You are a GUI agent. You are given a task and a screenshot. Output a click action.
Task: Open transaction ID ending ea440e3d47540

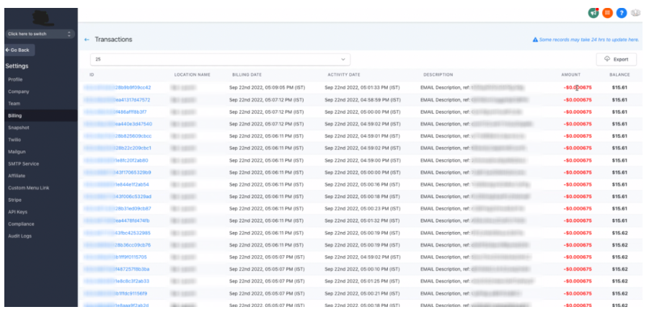(x=118, y=124)
